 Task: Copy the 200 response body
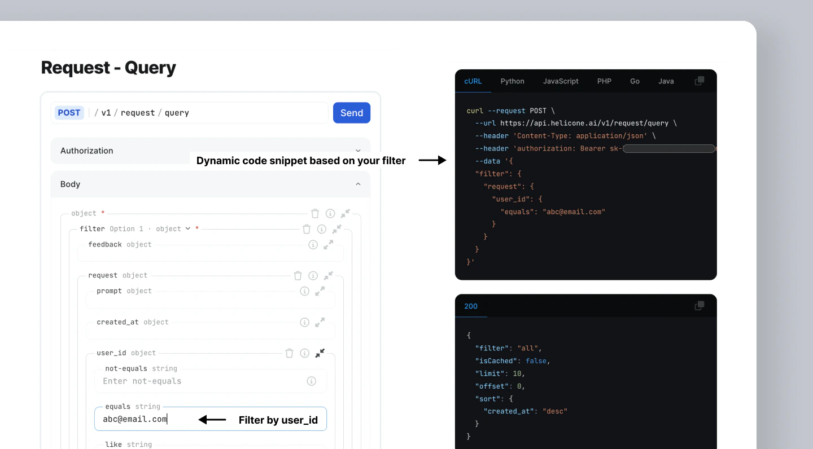coord(699,305)
